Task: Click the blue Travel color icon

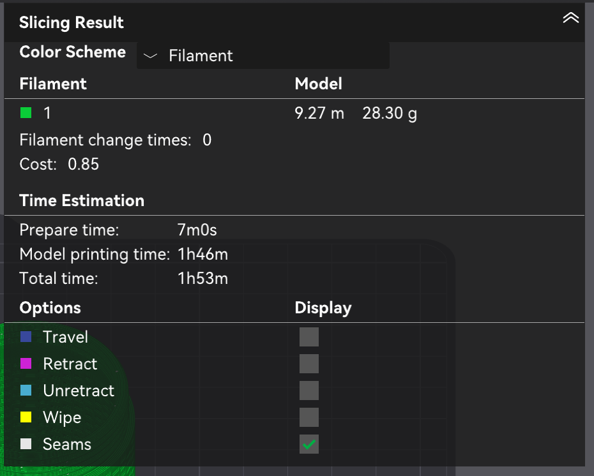Action: coord(26,337)
